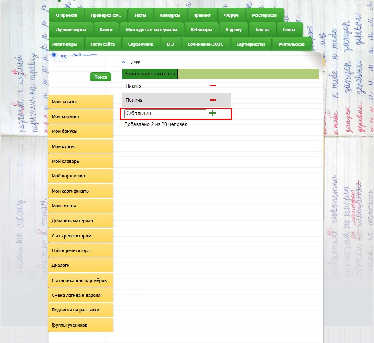
Task: Click the Тренинг navigation tab
Action: 202,15
